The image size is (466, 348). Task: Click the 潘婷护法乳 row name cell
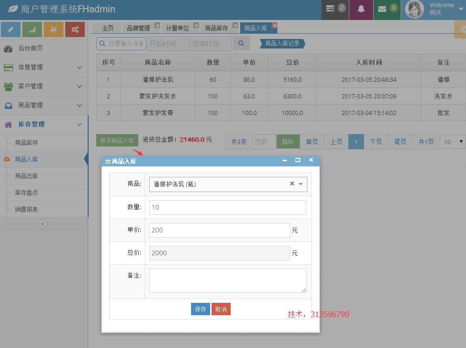tap(158, 79)
